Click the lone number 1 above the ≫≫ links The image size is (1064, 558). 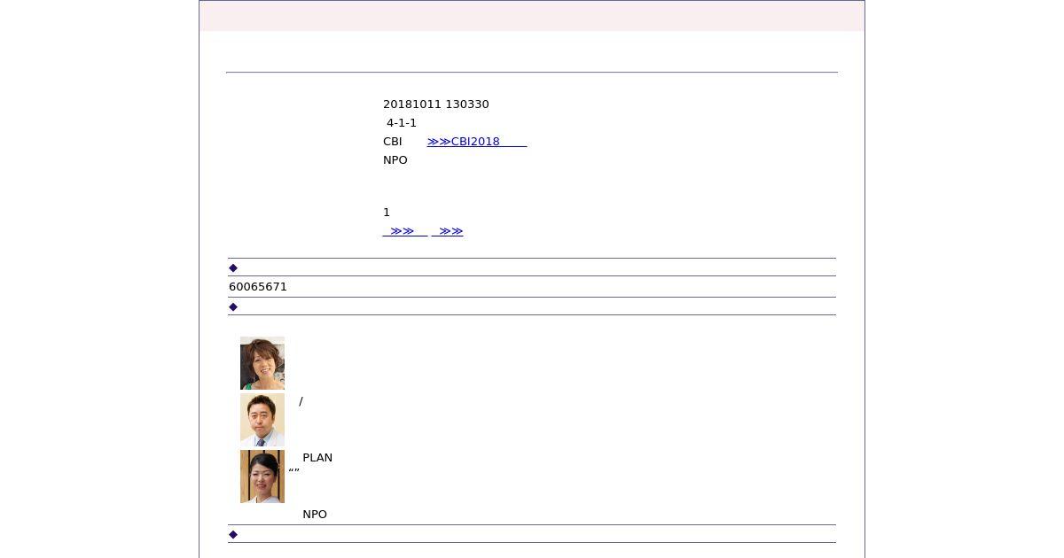pyautogui.click(x=387, y=213)
